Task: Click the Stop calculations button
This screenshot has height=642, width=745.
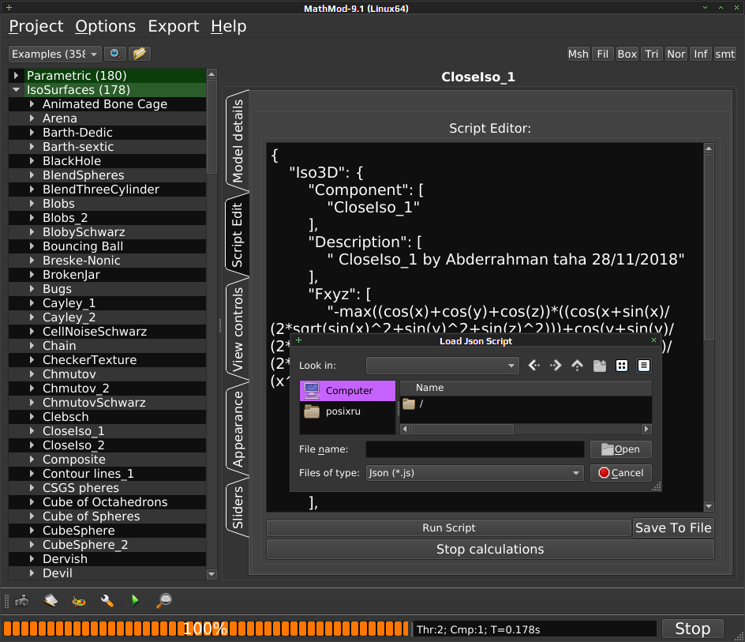Action: [x=490, y=550]
